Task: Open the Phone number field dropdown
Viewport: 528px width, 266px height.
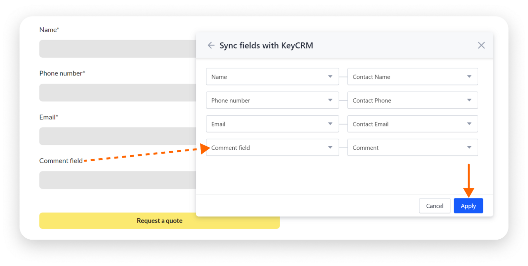Action: pyautogui.click(x=272, y=100)
